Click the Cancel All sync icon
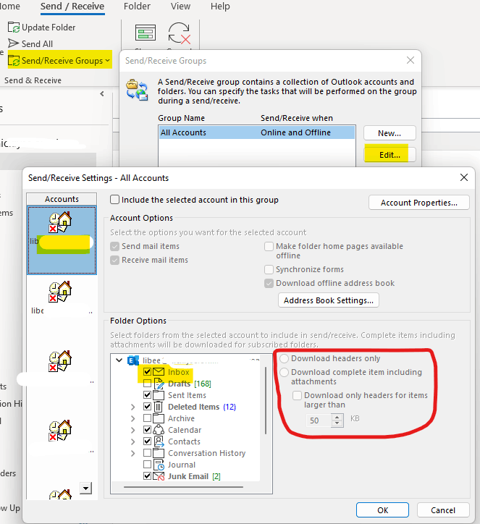 pos(179,33)
